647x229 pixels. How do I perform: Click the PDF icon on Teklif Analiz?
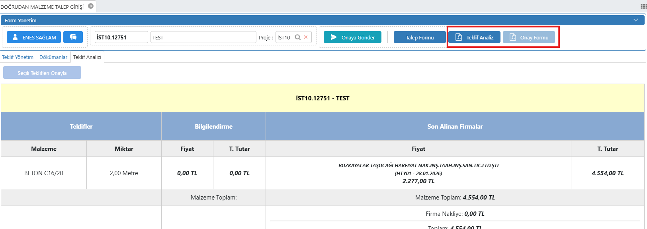click(x=459, y=37)
